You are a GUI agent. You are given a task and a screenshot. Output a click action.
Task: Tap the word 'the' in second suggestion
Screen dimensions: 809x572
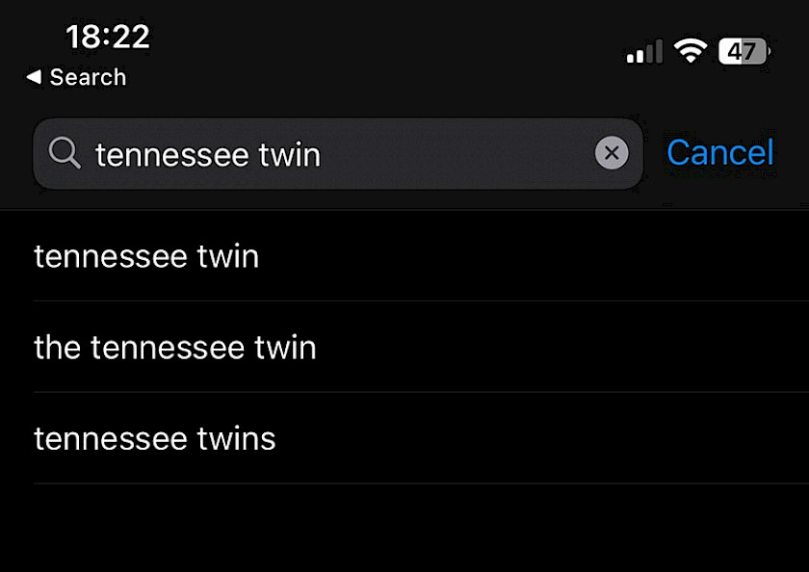pyautogui.click(x=57, y=347)
